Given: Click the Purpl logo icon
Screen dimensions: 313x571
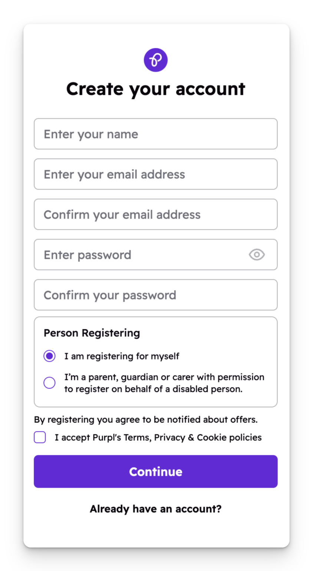Looking at the screenshot, I should pos(156,59).
